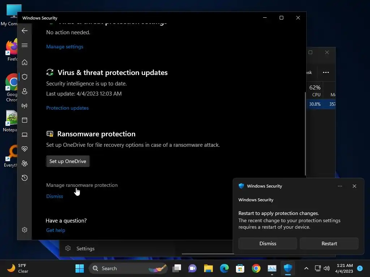This screenshot has width=370, height=277.
Task: Open the hamburger navigation menu
Action: pos(25,45)
